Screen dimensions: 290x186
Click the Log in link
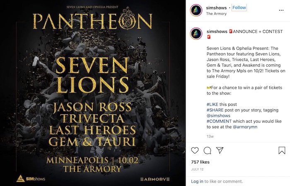(197, 181)
